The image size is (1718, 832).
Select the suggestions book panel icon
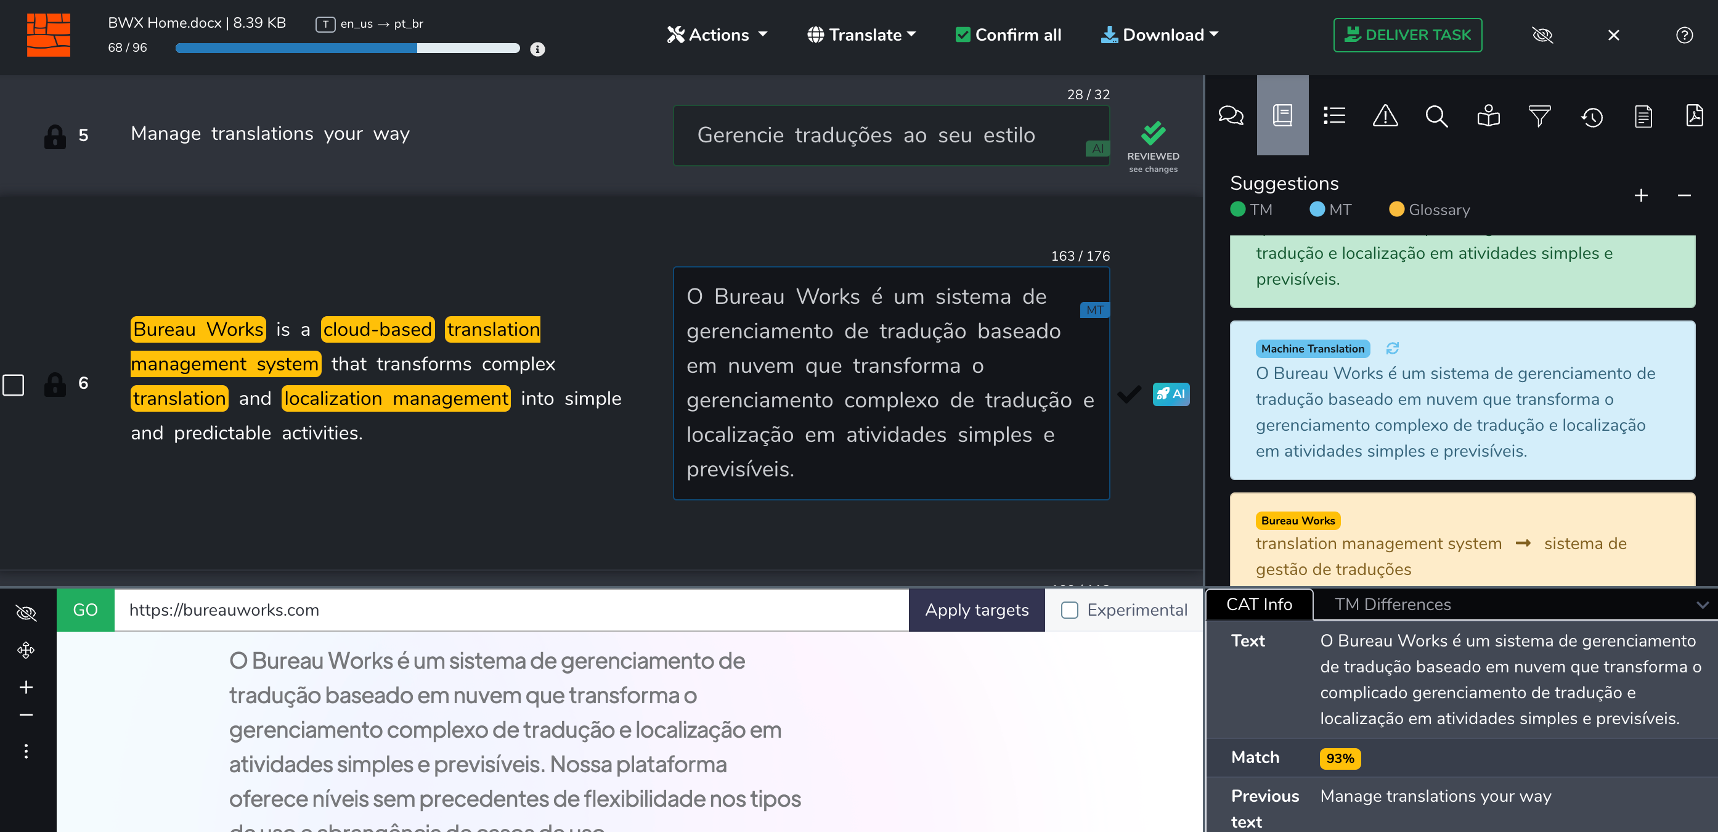coord(1282,115)
